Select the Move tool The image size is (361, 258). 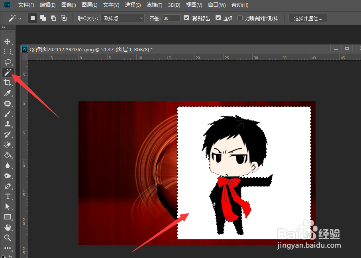(8, 42)
